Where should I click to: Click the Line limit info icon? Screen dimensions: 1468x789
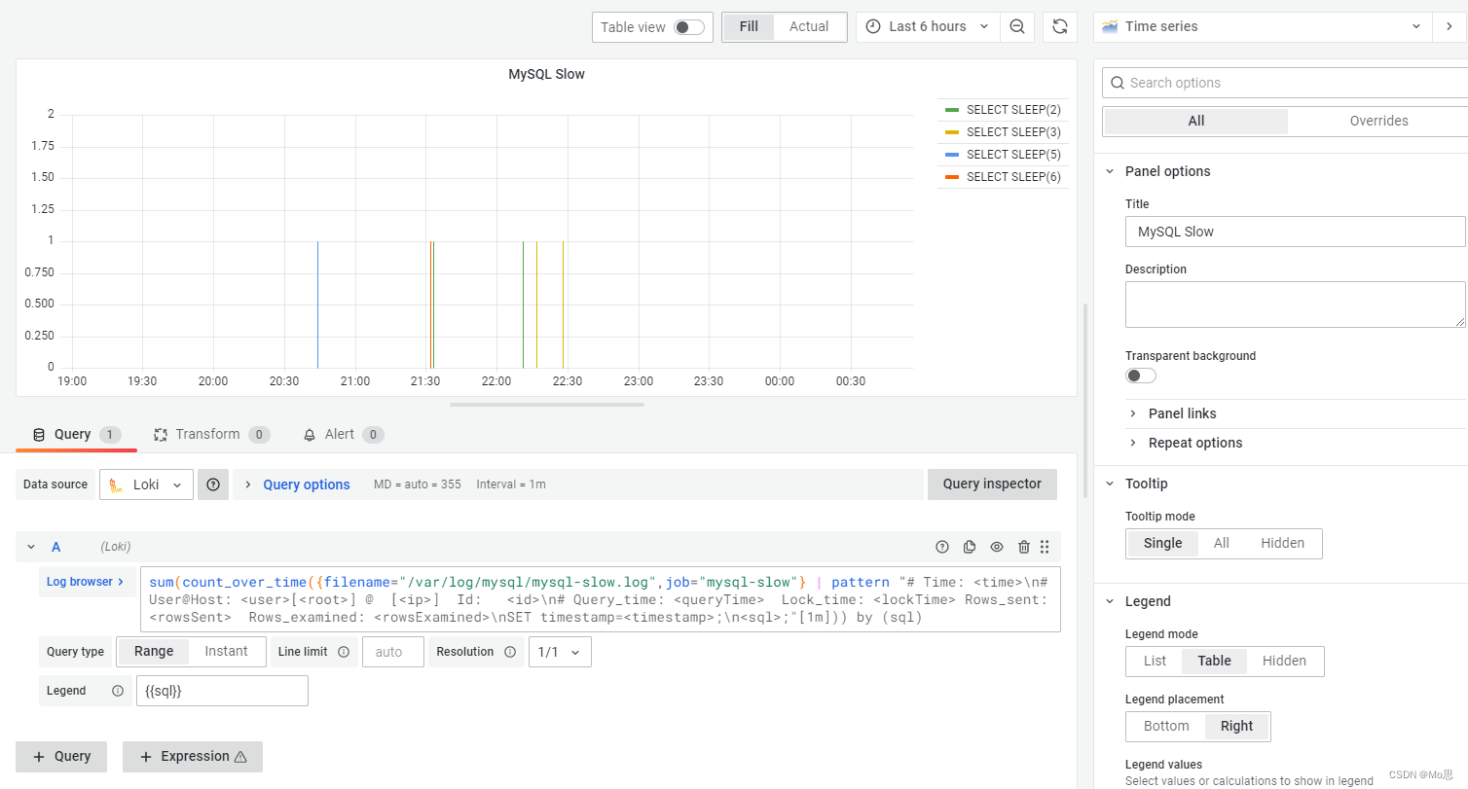(344, 652)
